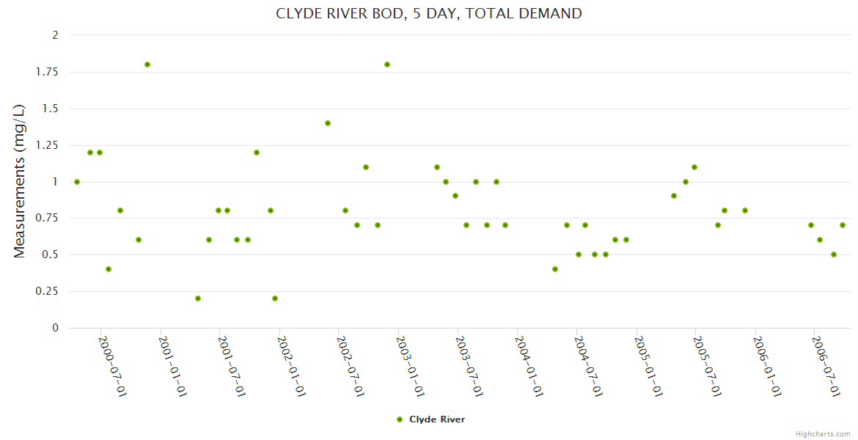Click the green legend marker icon
Viewport: 858px width, 440px height.
pyautogui.click(x=400, y=419)
